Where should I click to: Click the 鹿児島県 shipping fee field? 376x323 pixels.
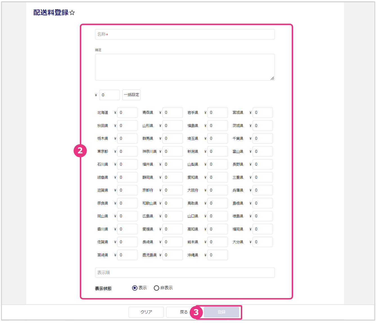click(172, 255)
